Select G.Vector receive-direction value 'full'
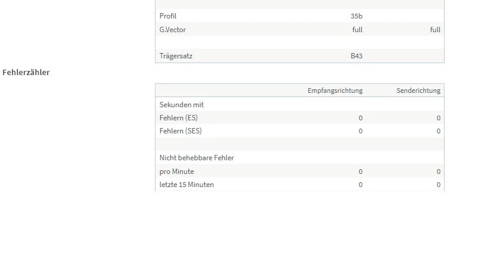This screenshot has height=274, width=488. 357,30
